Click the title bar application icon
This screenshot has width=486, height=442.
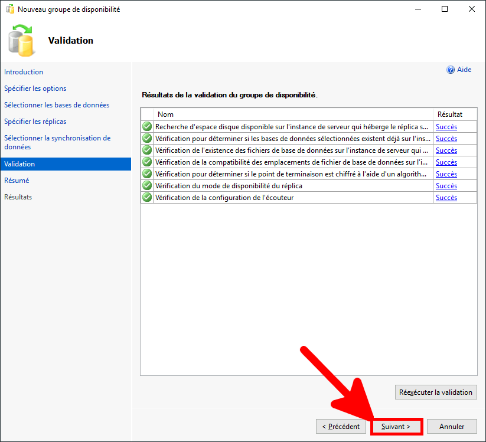click(x=9, y=9)
